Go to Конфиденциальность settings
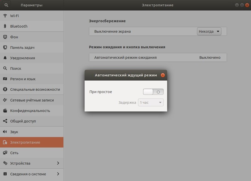The width and height of the screenshot is (251, 181). tap(26, 110)
